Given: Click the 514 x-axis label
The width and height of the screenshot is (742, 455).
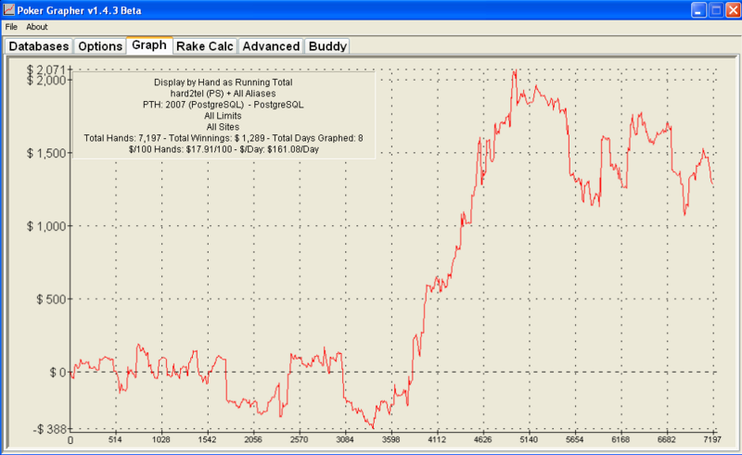Looking at the screenshot, I should (115, 440).
